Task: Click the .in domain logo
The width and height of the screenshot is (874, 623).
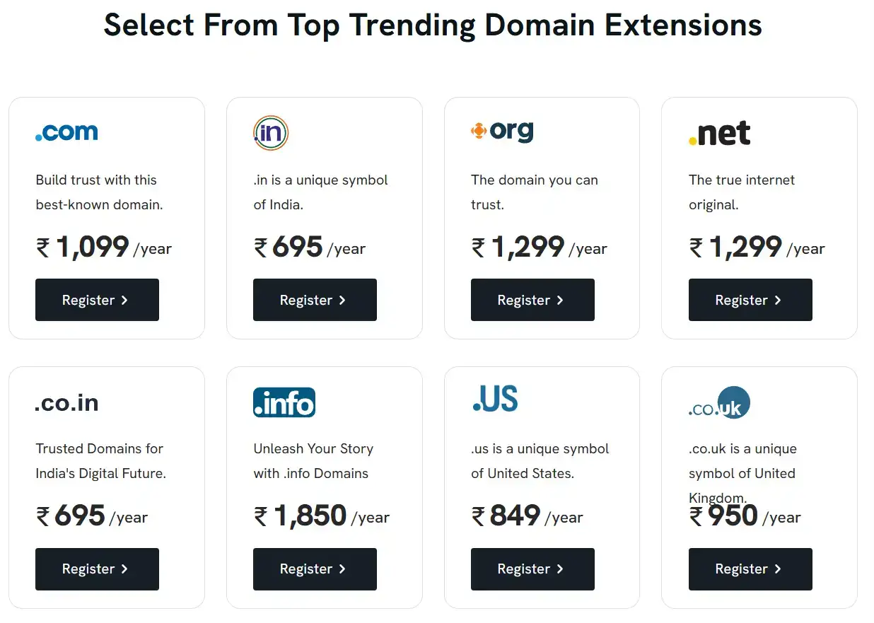Action: coord(271,133)
